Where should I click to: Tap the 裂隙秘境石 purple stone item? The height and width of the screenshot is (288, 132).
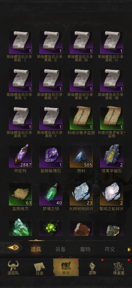coord(51,156)
